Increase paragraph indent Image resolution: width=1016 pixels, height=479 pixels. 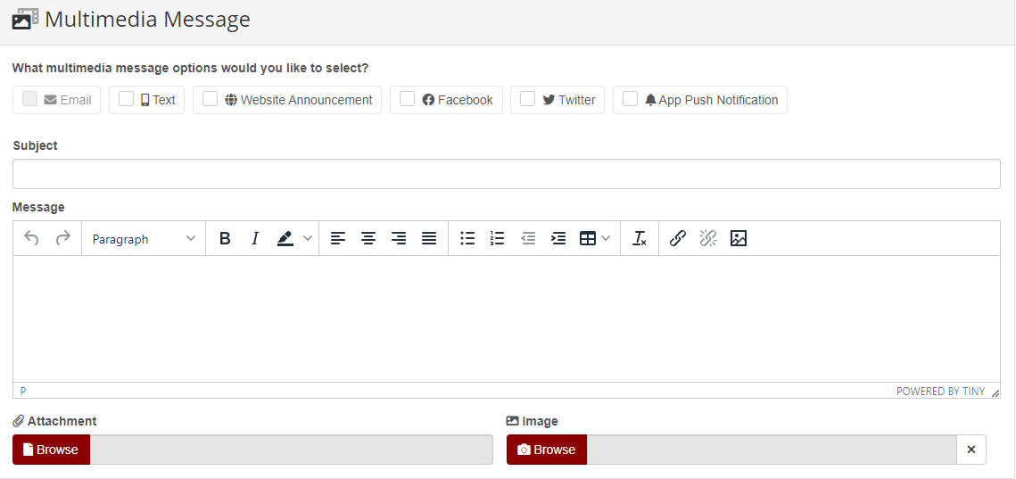558,239
